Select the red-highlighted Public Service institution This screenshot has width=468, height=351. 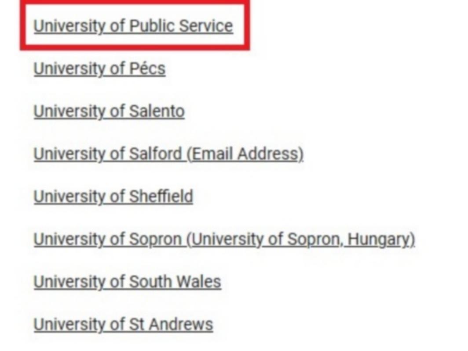133,26
